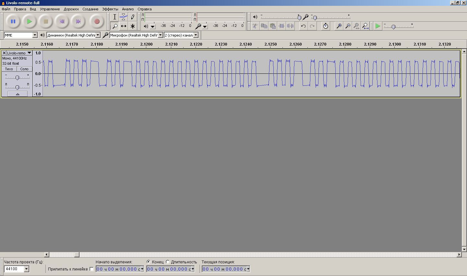Image resolution: width=467 pixels, height=276 pixels.
Task: Click the horizontal scrollbar right arrow
Action: [459, 255]
